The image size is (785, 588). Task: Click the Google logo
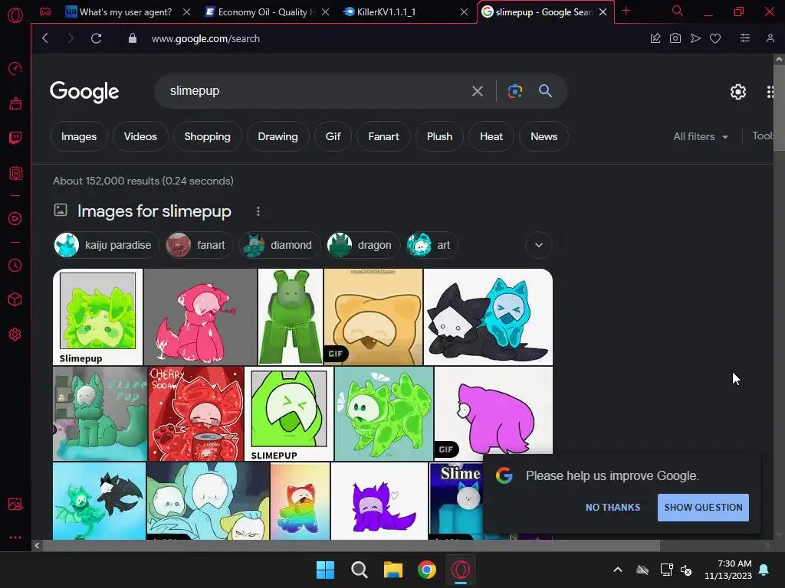[84, 92]
